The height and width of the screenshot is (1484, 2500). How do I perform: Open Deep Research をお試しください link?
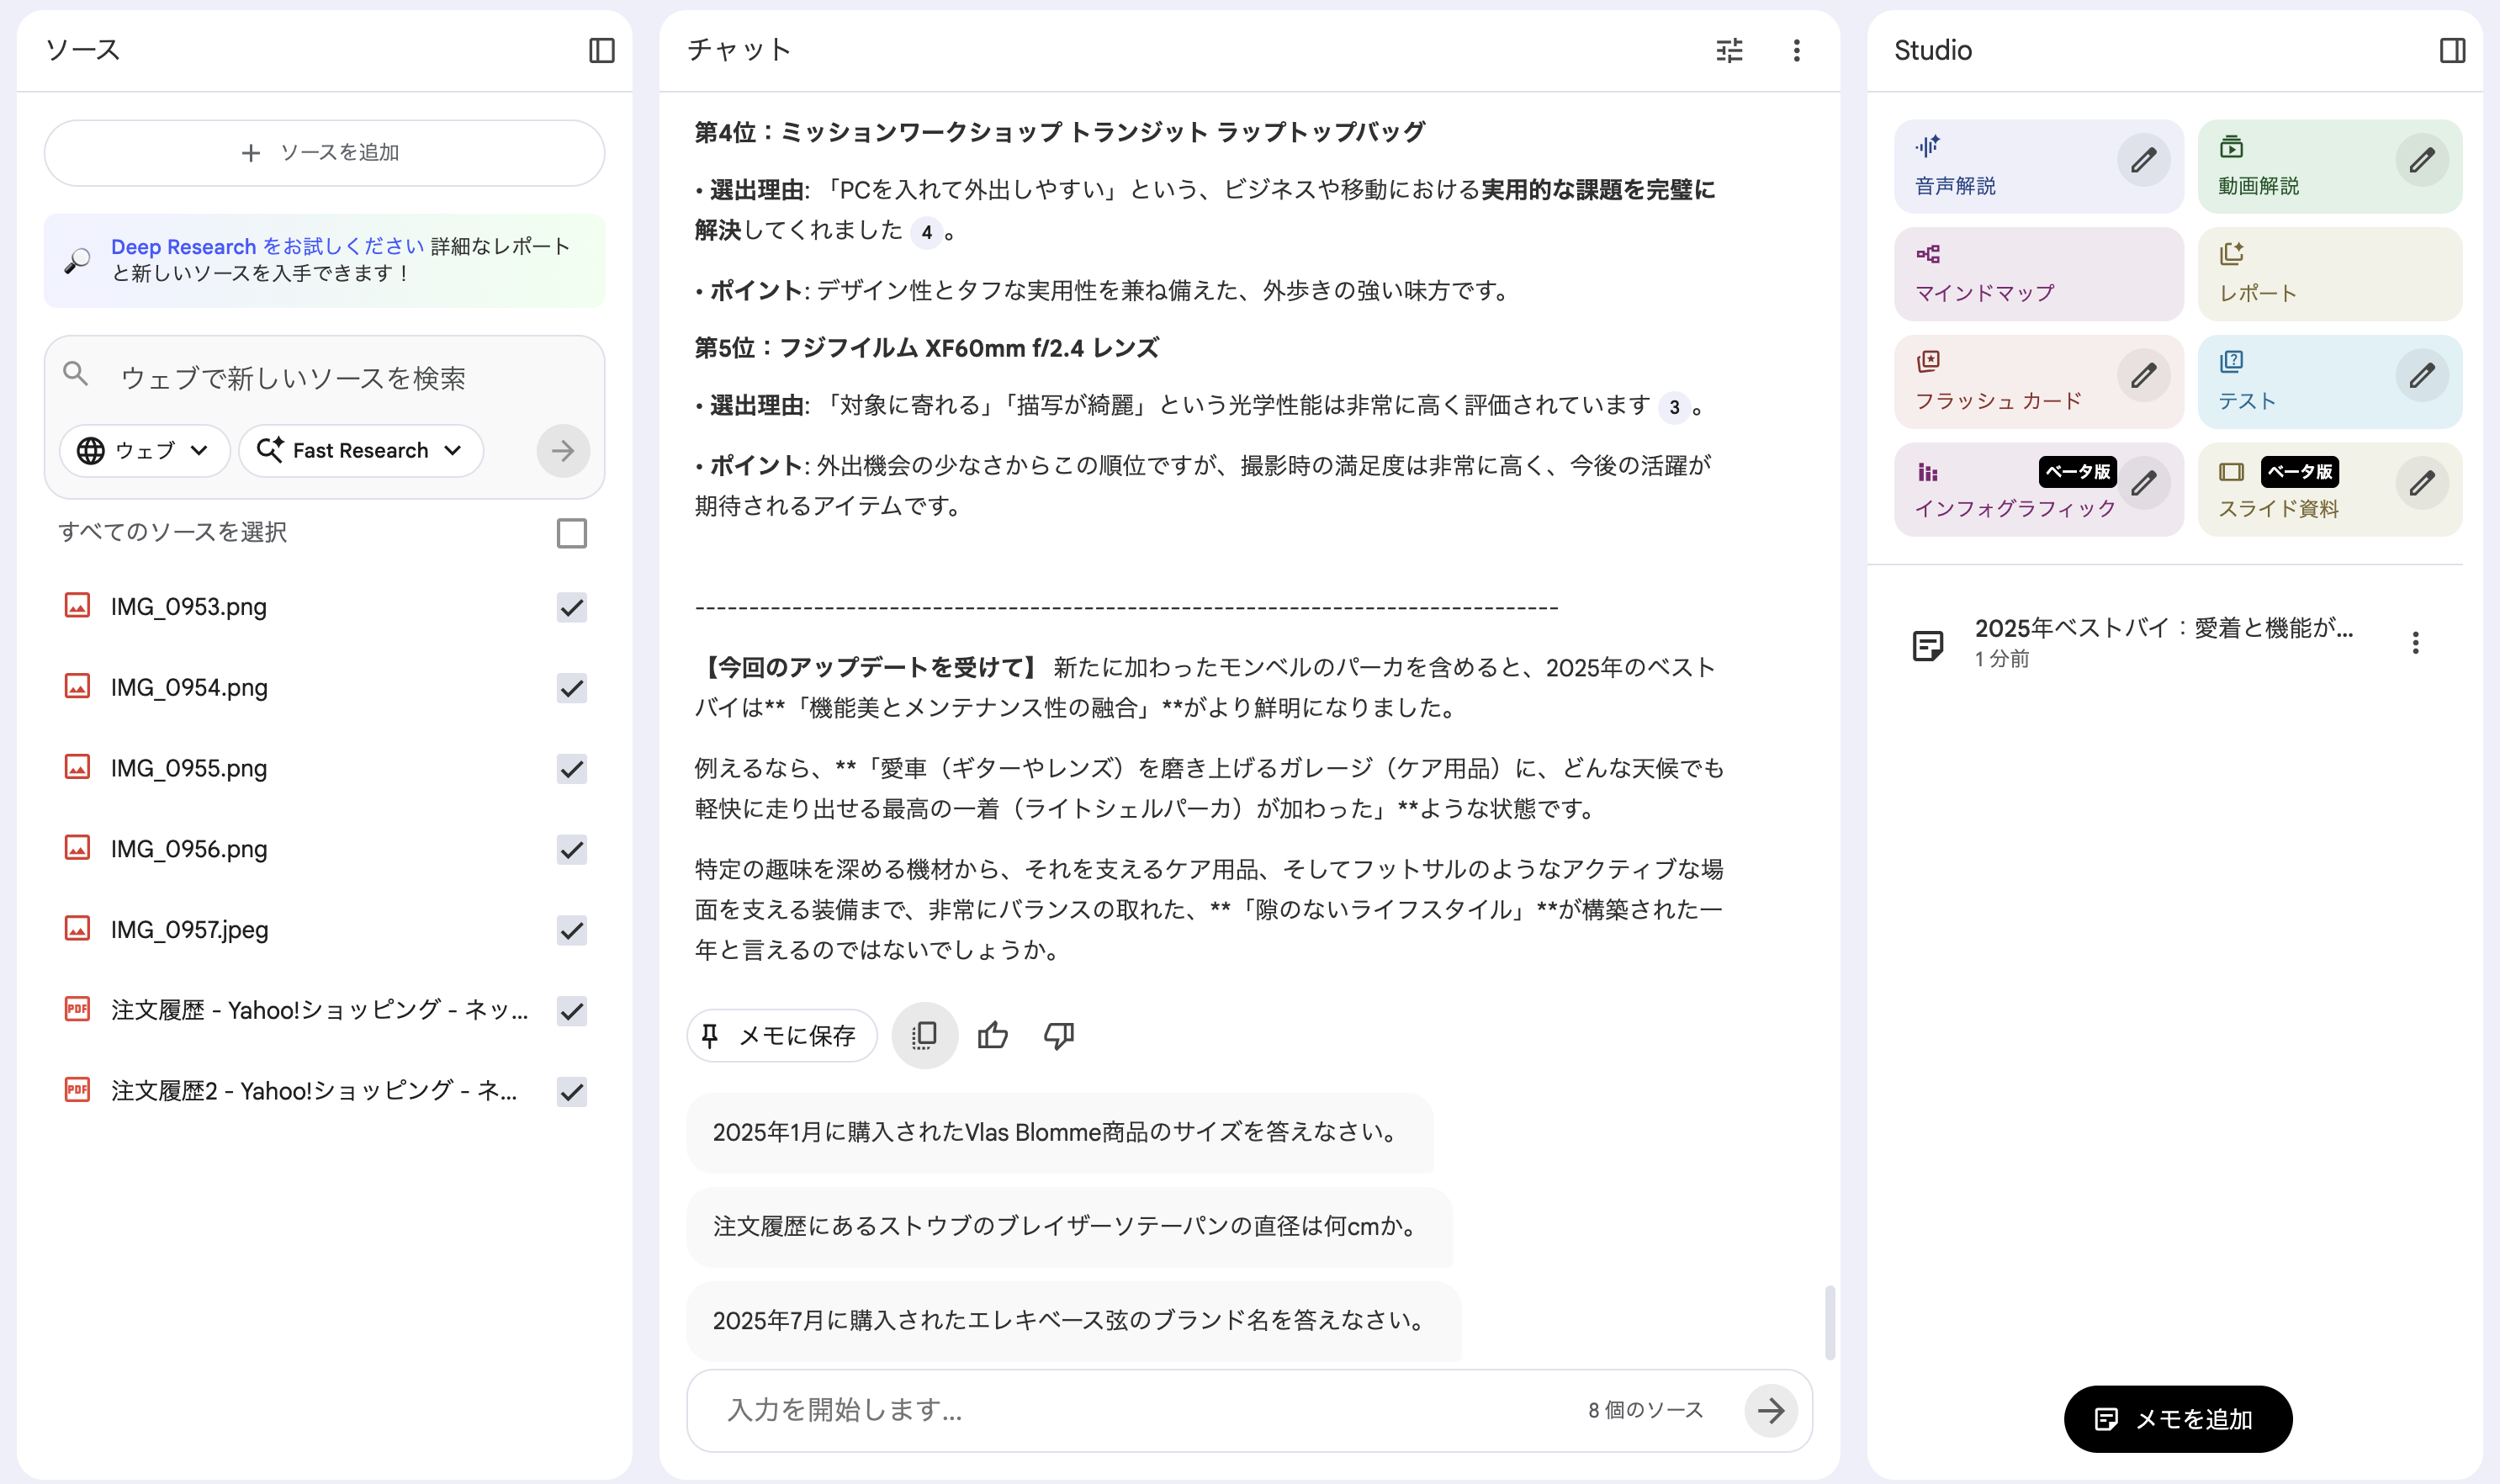pos(267,246)
